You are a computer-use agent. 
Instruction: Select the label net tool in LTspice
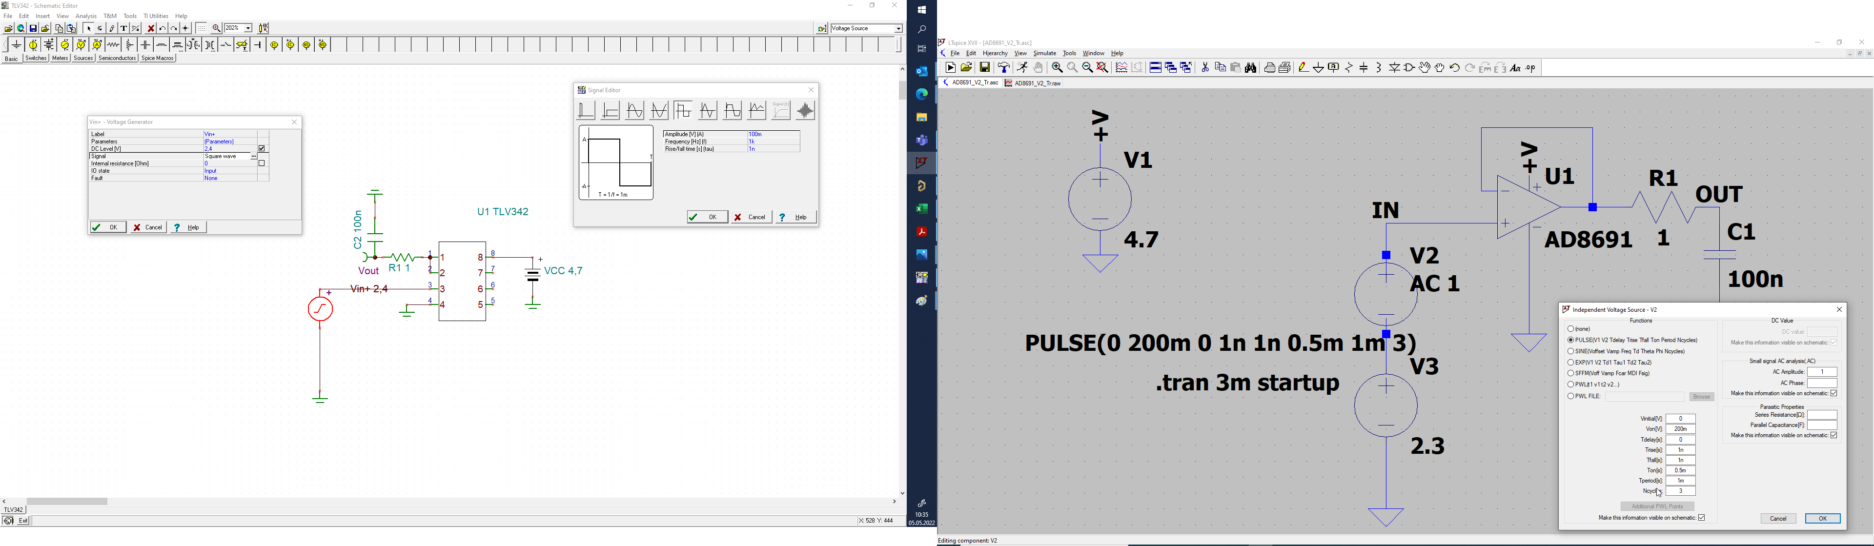(1333, 68)
